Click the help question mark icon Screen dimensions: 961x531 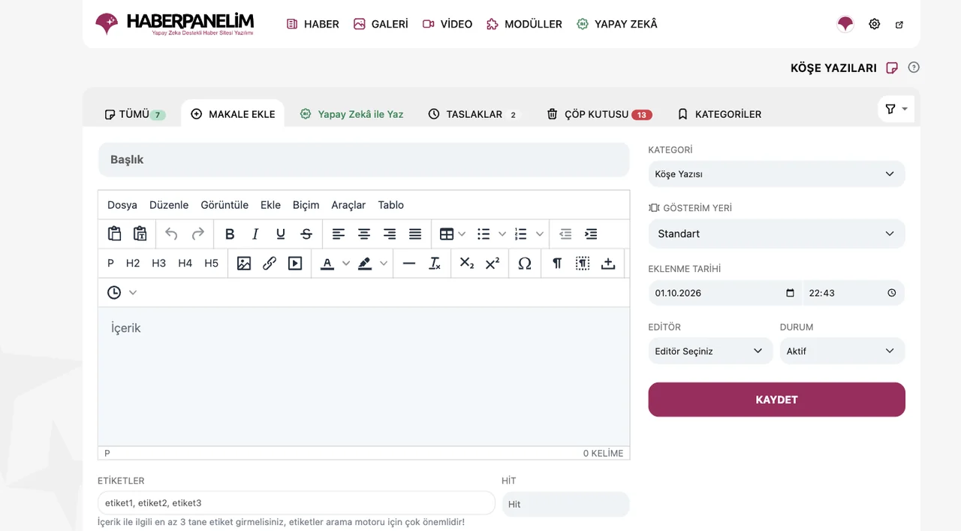pos(914,68)
